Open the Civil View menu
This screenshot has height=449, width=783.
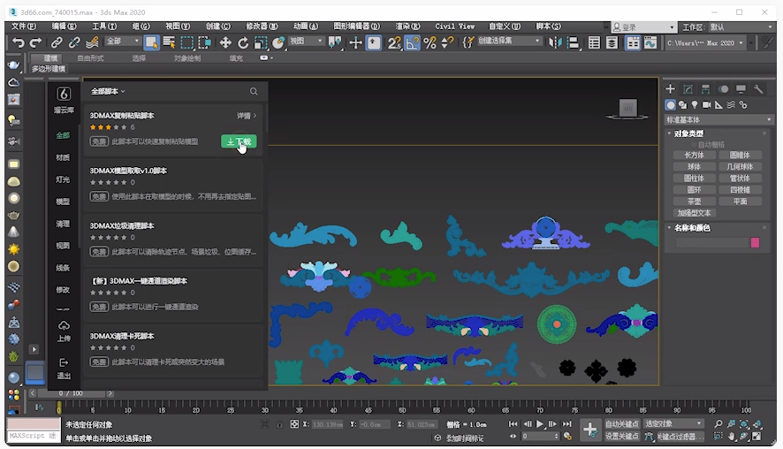pos(454,27)
